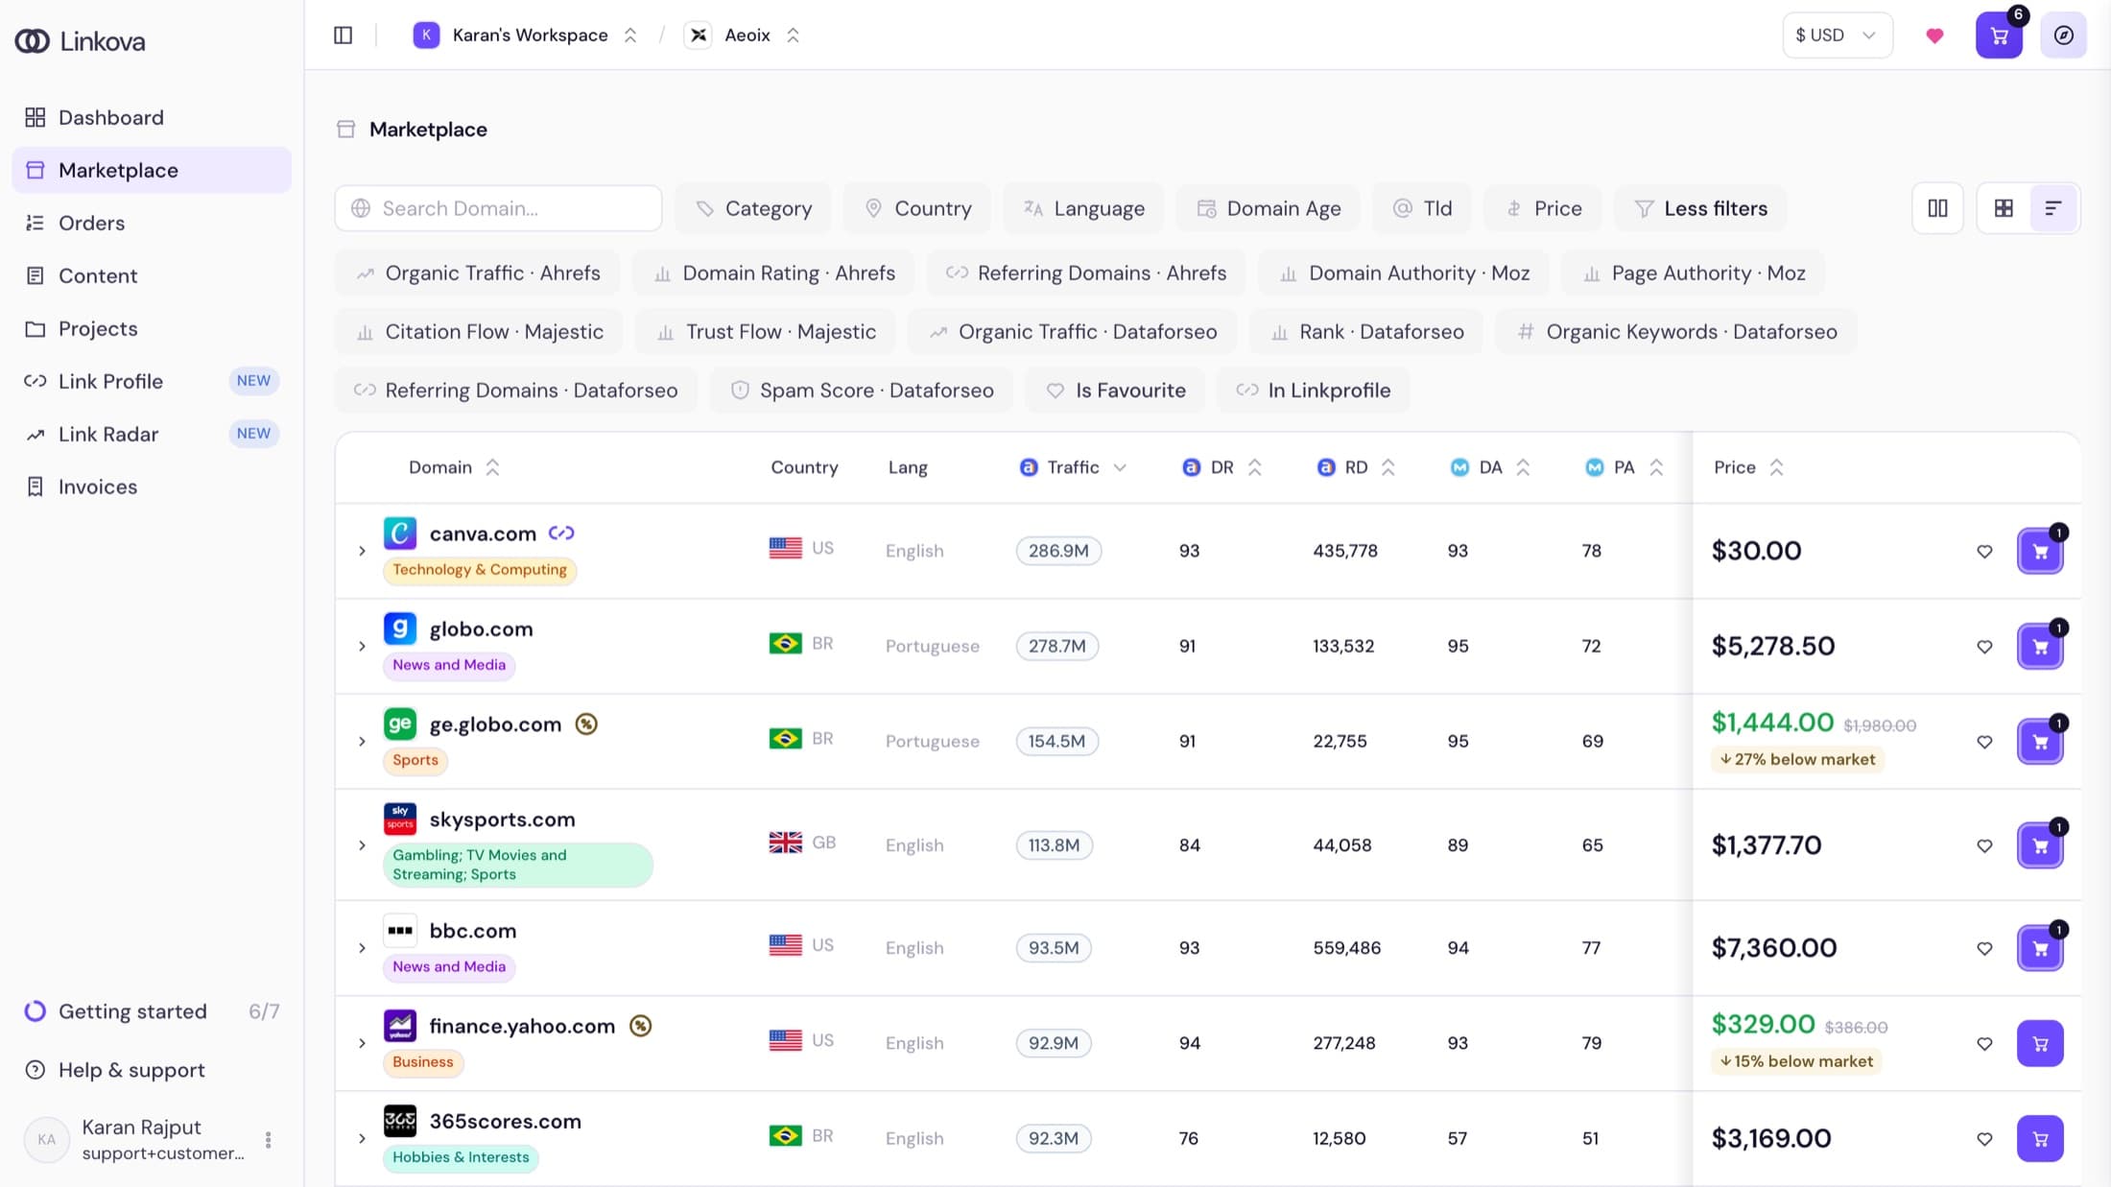The width and height of the screenshot is (2111, 1187).
Task: Toggle the sidebar panel icon
Action: (343, 36)
